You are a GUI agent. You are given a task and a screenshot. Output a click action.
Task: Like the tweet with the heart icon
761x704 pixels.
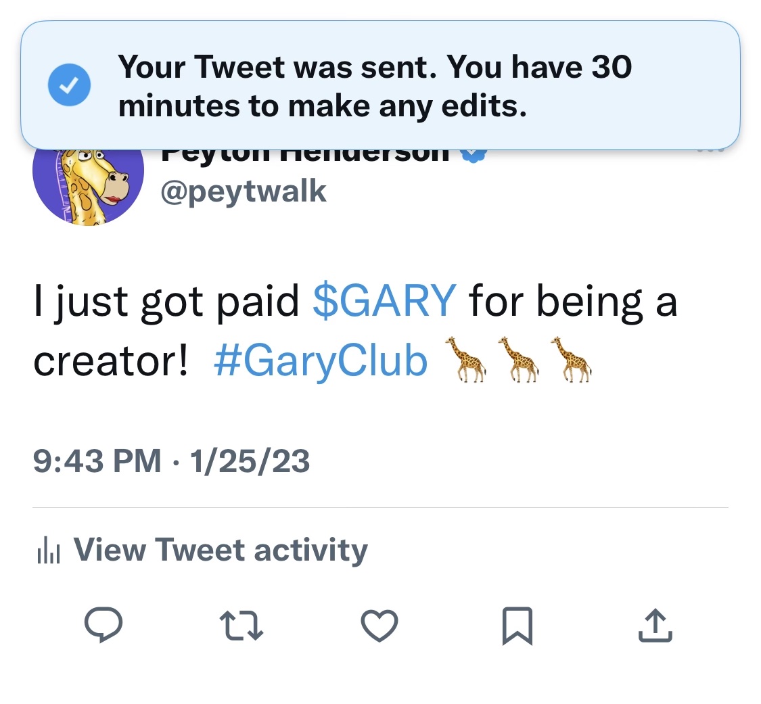[379, 626]
